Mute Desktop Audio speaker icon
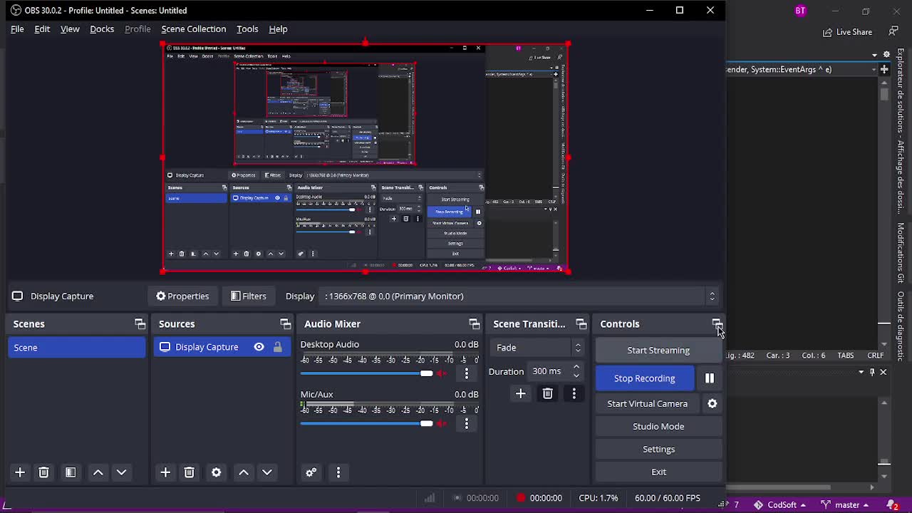Screen dimensions: 912x513 442,373
